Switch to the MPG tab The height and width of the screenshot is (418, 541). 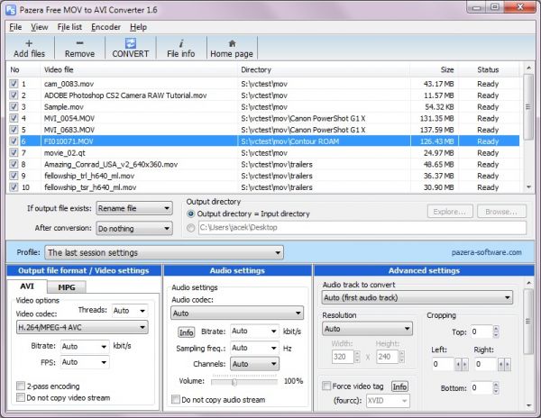coord(71,286)
